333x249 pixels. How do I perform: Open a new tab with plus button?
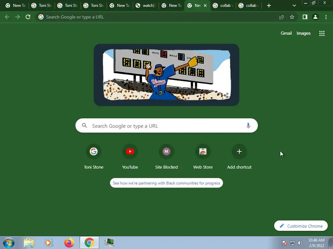click(269, 6)
